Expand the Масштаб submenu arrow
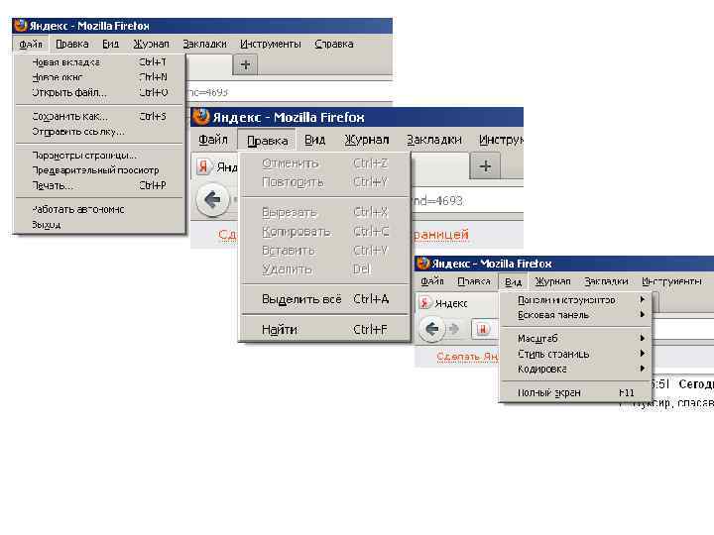 tap(642, 338)
